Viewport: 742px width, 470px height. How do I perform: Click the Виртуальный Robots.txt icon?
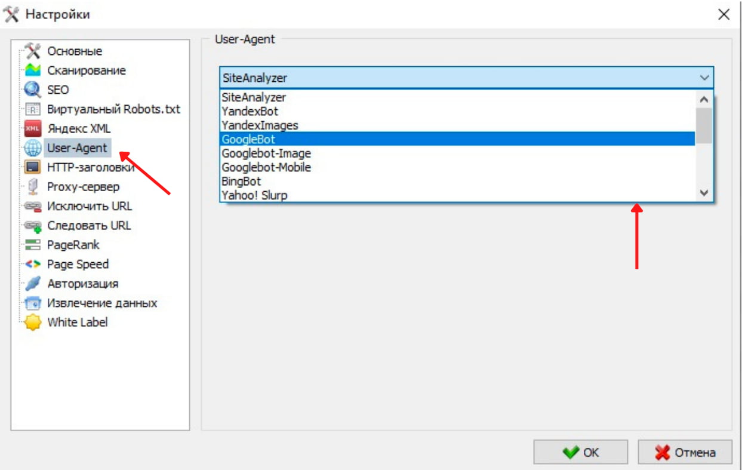point(33,109)
